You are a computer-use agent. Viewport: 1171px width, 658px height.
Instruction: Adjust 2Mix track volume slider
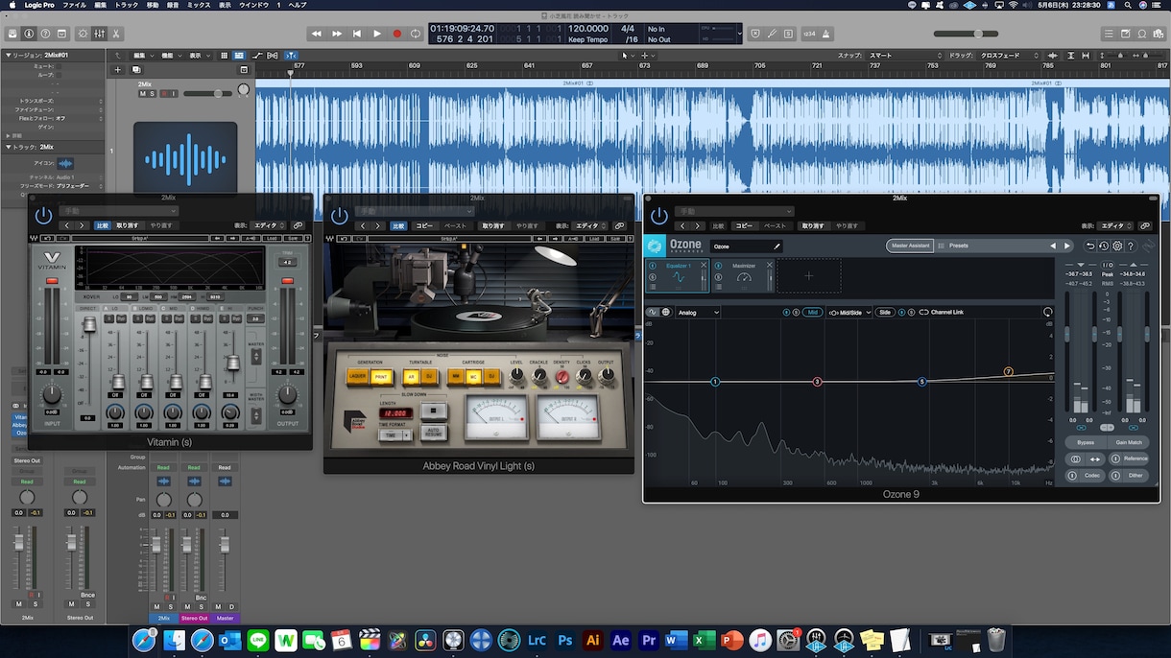(207, 93)
